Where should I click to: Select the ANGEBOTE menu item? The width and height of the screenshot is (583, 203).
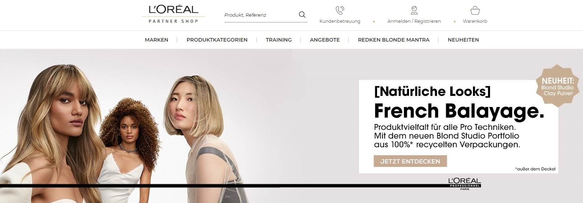point(325,40)
